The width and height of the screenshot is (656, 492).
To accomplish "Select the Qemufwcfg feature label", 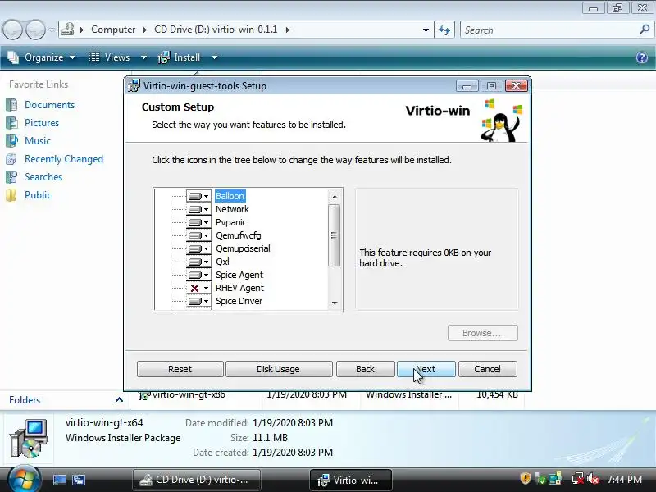I will click(238, 235).
